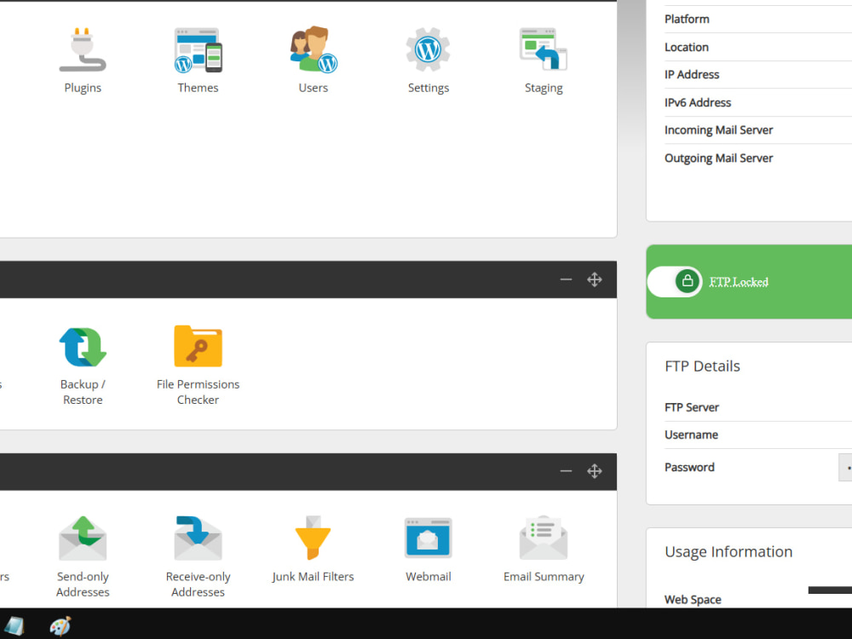Click the Usage Information heading
852x639 pixels.
(x=728, y=552)
